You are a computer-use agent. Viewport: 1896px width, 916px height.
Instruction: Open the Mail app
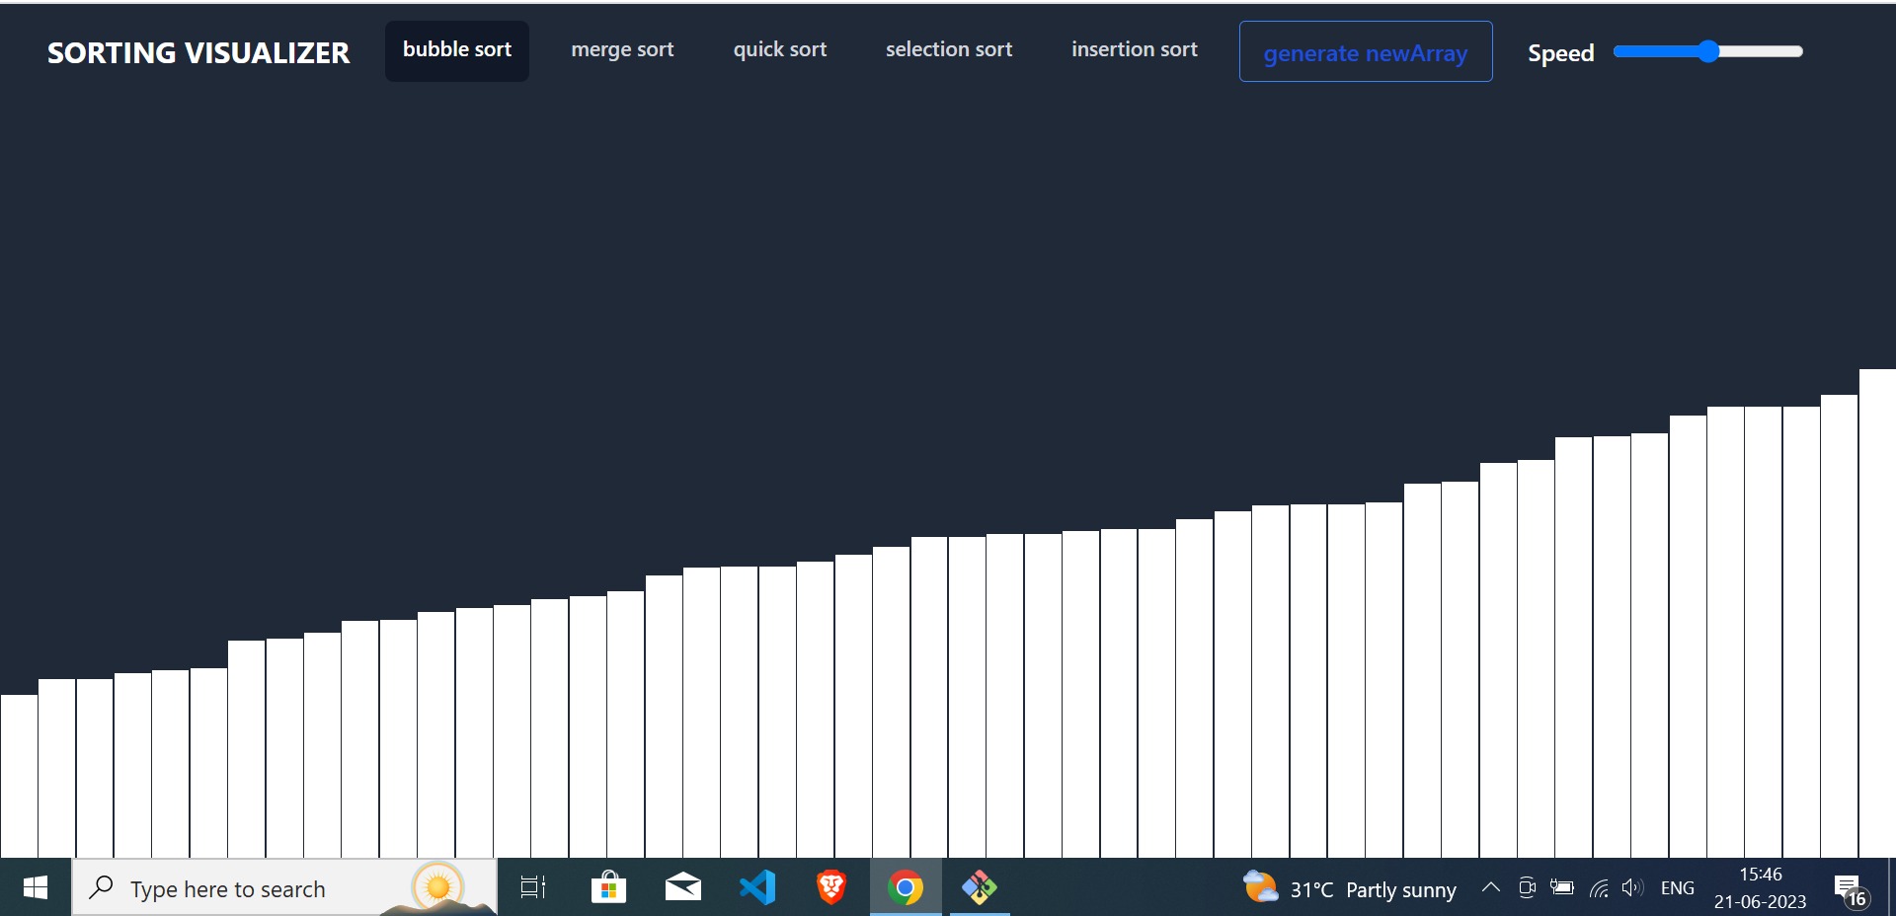682,887
